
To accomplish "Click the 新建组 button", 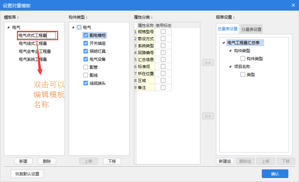I will (x=225, y=161).
